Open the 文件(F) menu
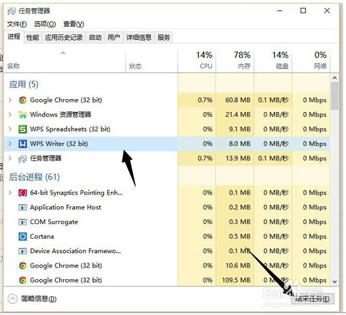Viewport: 346px width, 315px height. click(x=17, y=24)
